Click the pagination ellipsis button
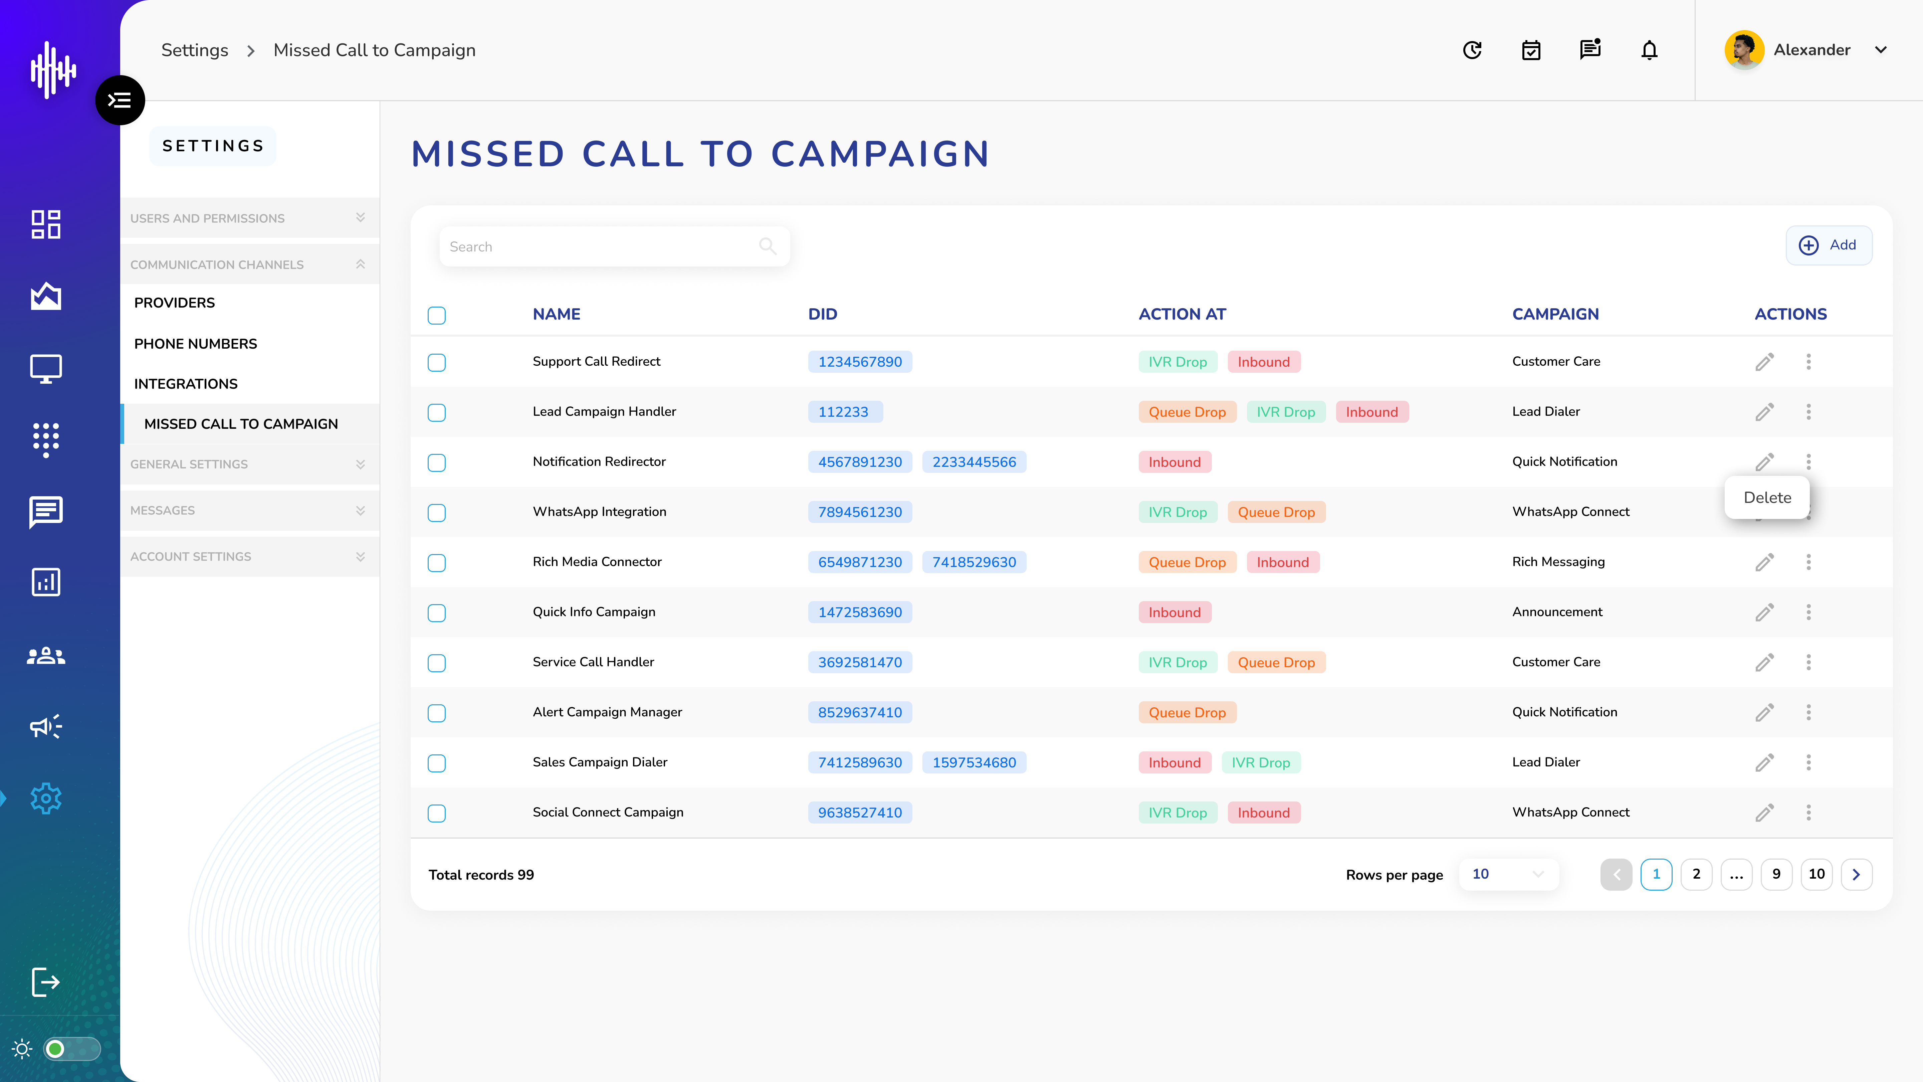 (x=1736, y=874)
